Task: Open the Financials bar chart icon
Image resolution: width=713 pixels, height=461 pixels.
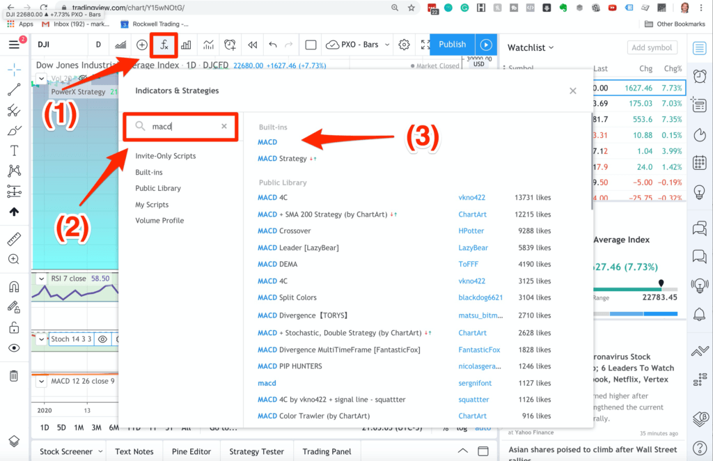Action: pos(186,45)
